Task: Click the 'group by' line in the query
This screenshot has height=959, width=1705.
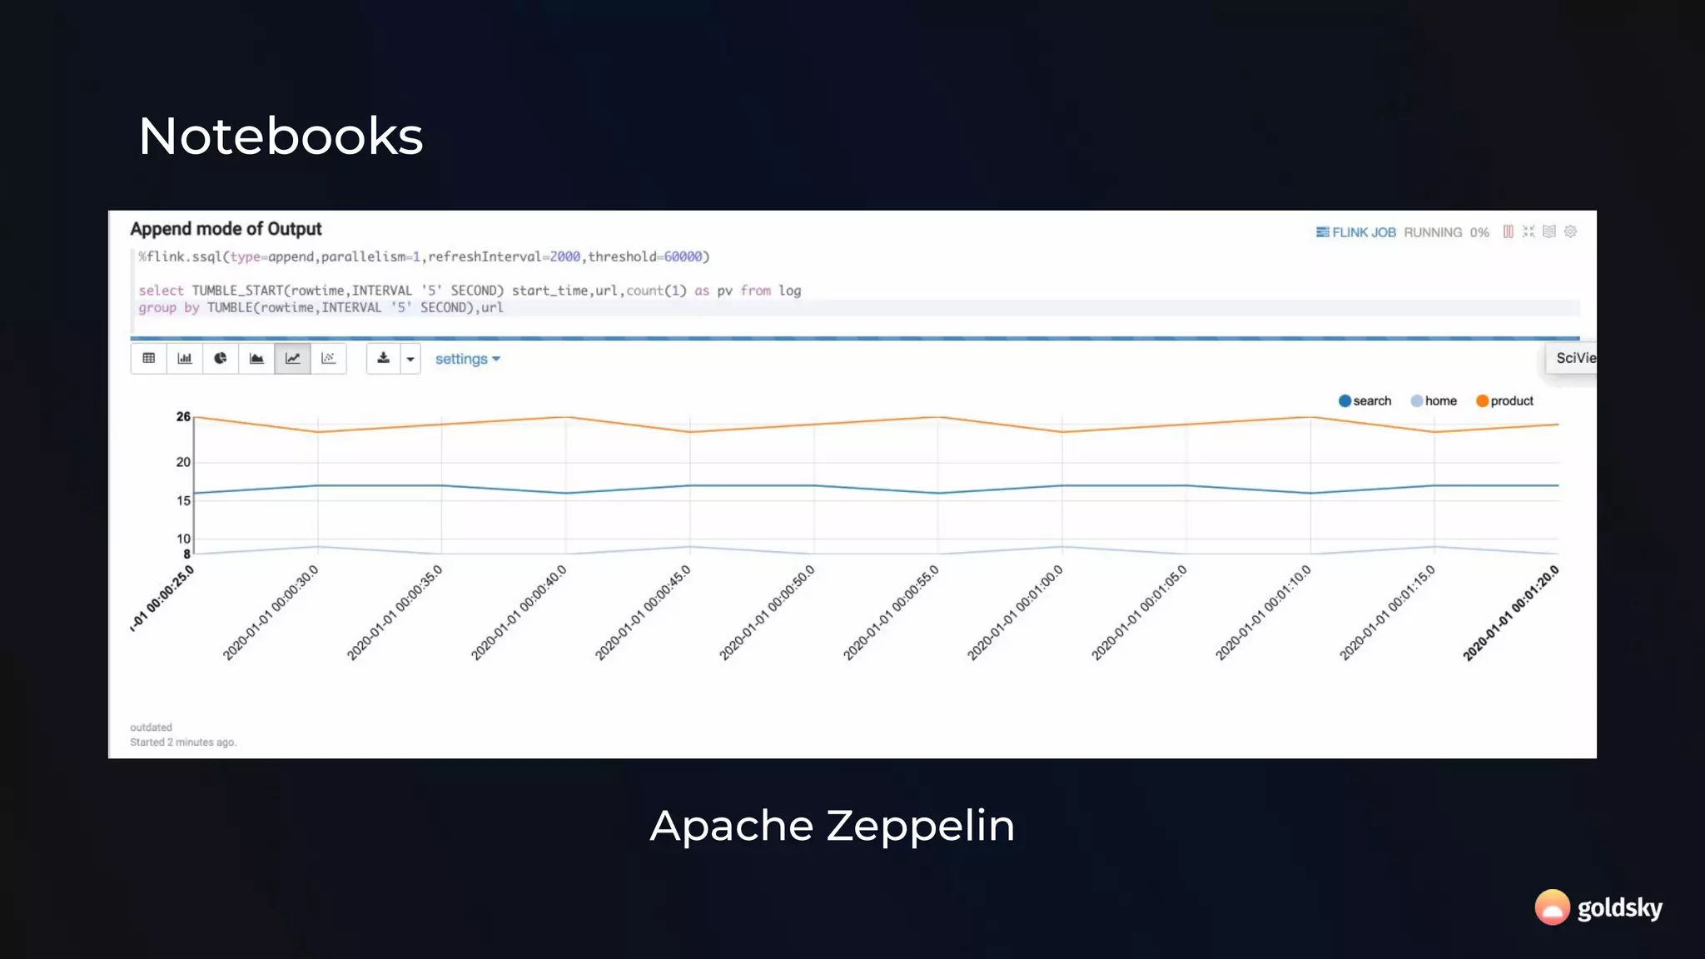Action: tap(321, 307)
